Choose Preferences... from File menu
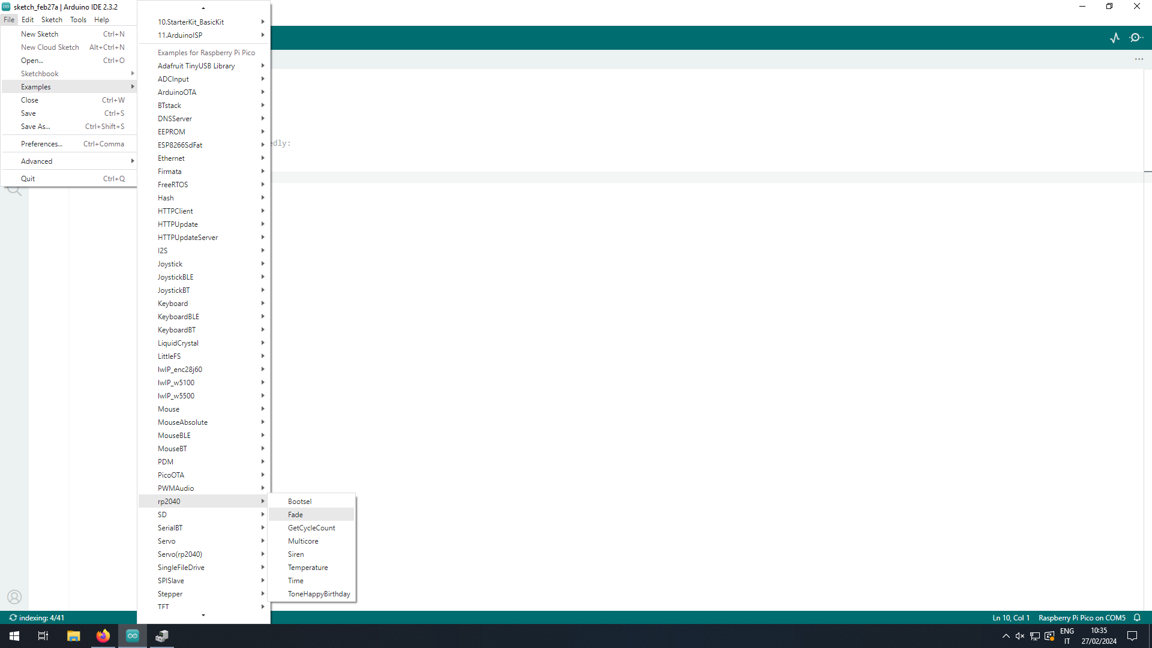The width and height of the screenshot is (1152, 648). pos(69,144)
